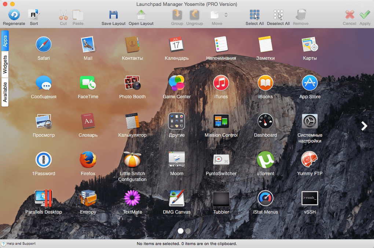374x248 pixels.
Task: Select the iStat Menus app icon
Action: tap(265, 198)
